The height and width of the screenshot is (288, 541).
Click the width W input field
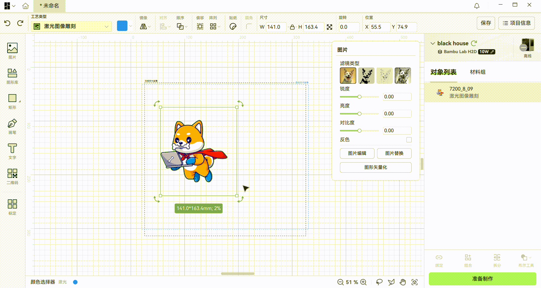coord(276,27)
